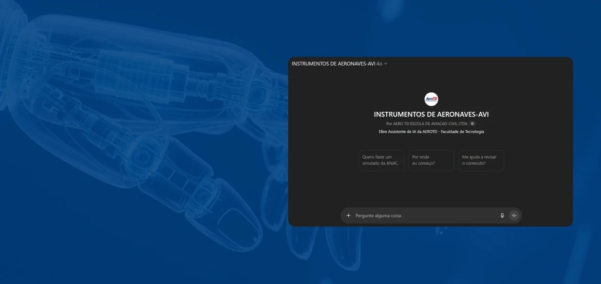Image resolution: width=601 pixels, height=284 pixels.
Task: Click the dark header strip right of 4o
Action: (478, 64)
